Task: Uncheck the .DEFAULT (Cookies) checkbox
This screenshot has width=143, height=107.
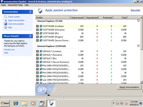Action: point(37,51)
